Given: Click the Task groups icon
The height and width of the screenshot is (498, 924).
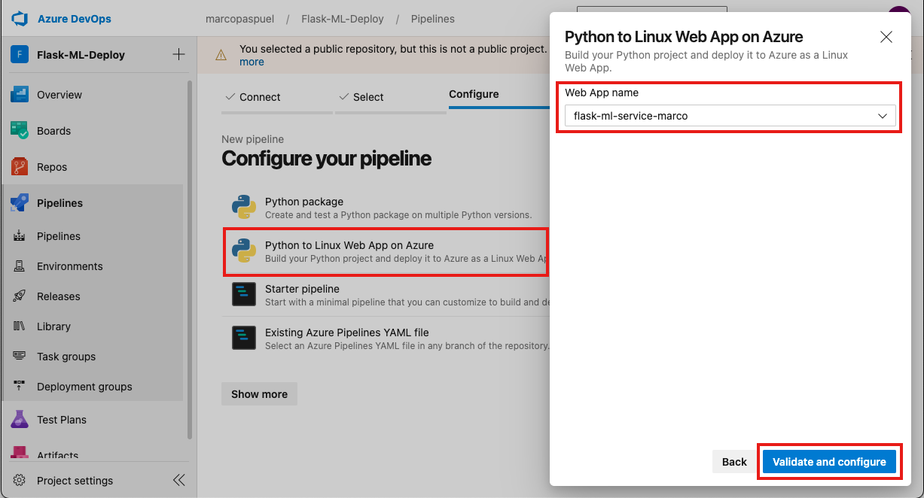Looking at the screenshot, I should [x=20, y=357].
